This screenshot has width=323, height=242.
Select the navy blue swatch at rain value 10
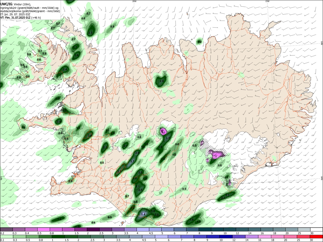[226, 237]
